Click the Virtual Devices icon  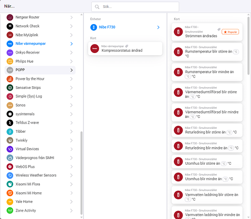tap(10, 149)
